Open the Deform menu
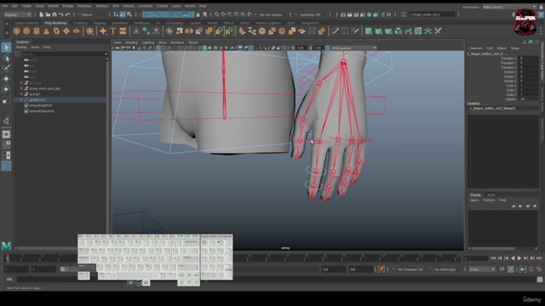Viewport: 545px width, 306px height. [129, 6]
